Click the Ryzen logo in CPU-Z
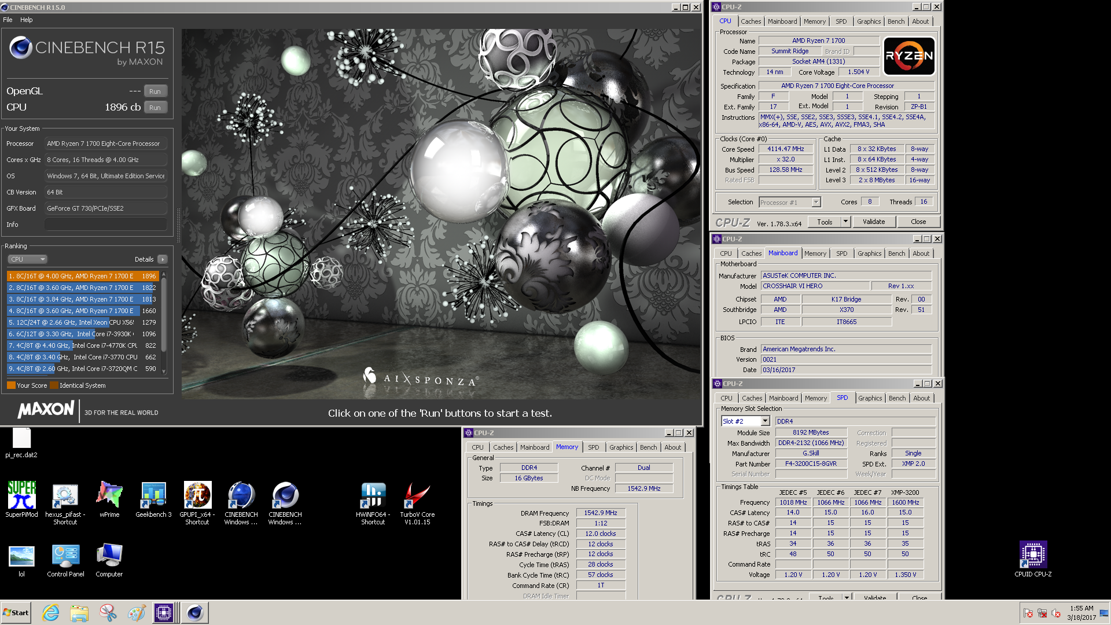This screenshot has width=1111, height=625. pos(909,56)
